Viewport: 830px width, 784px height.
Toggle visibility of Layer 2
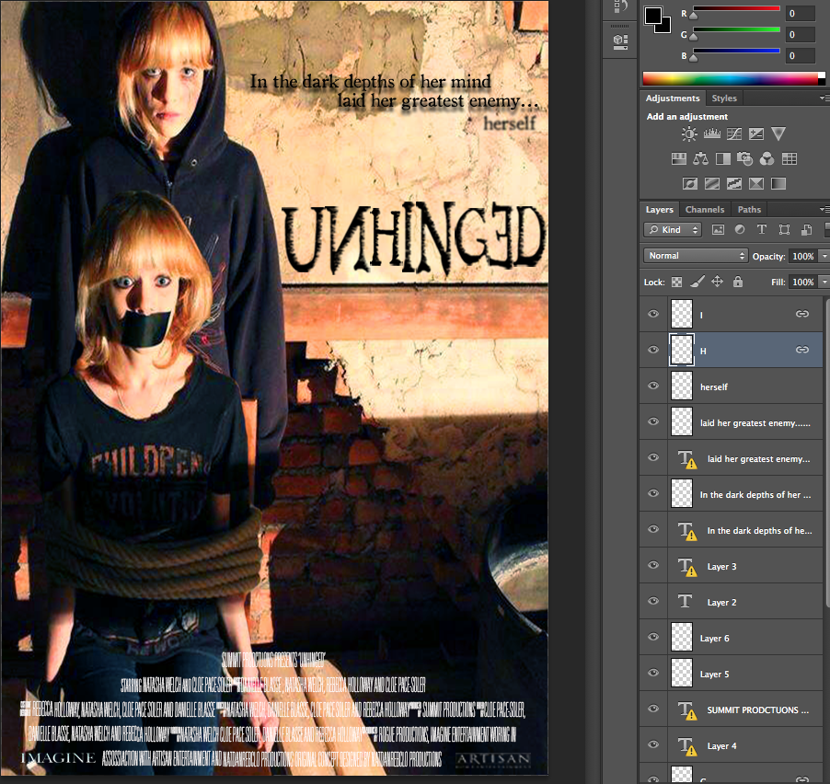click(653, 602)
